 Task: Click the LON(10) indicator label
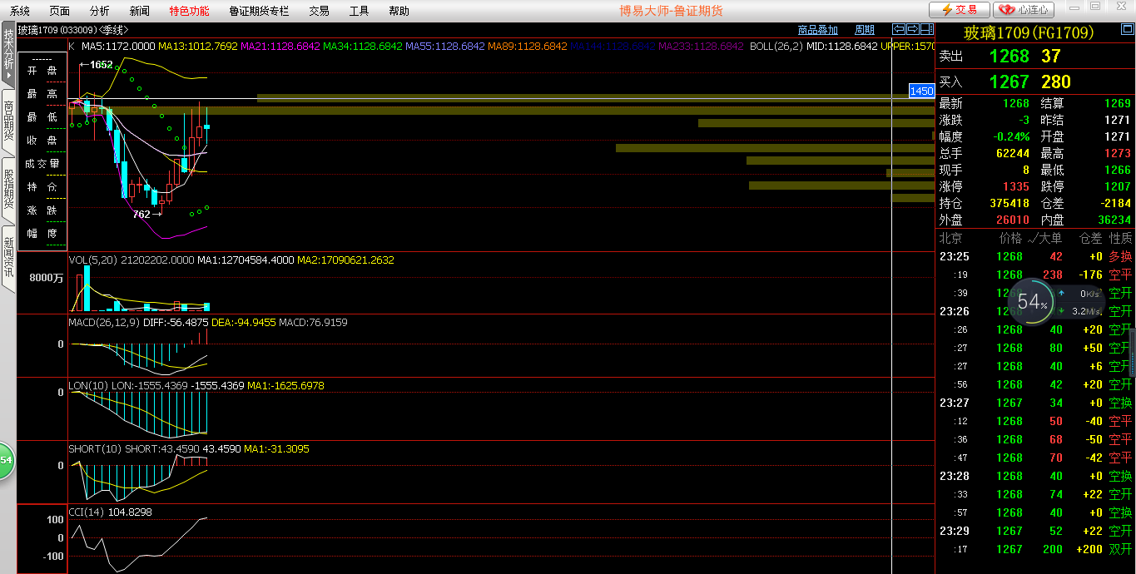(x=88, y=386)
